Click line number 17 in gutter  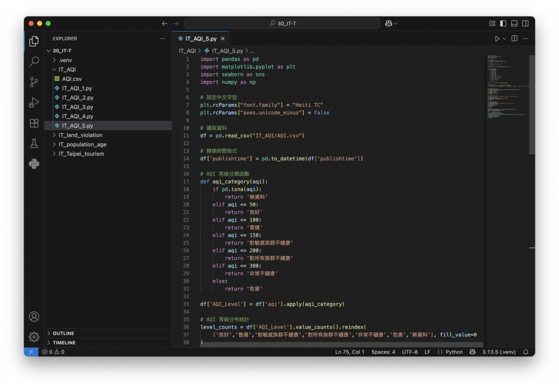186,181
